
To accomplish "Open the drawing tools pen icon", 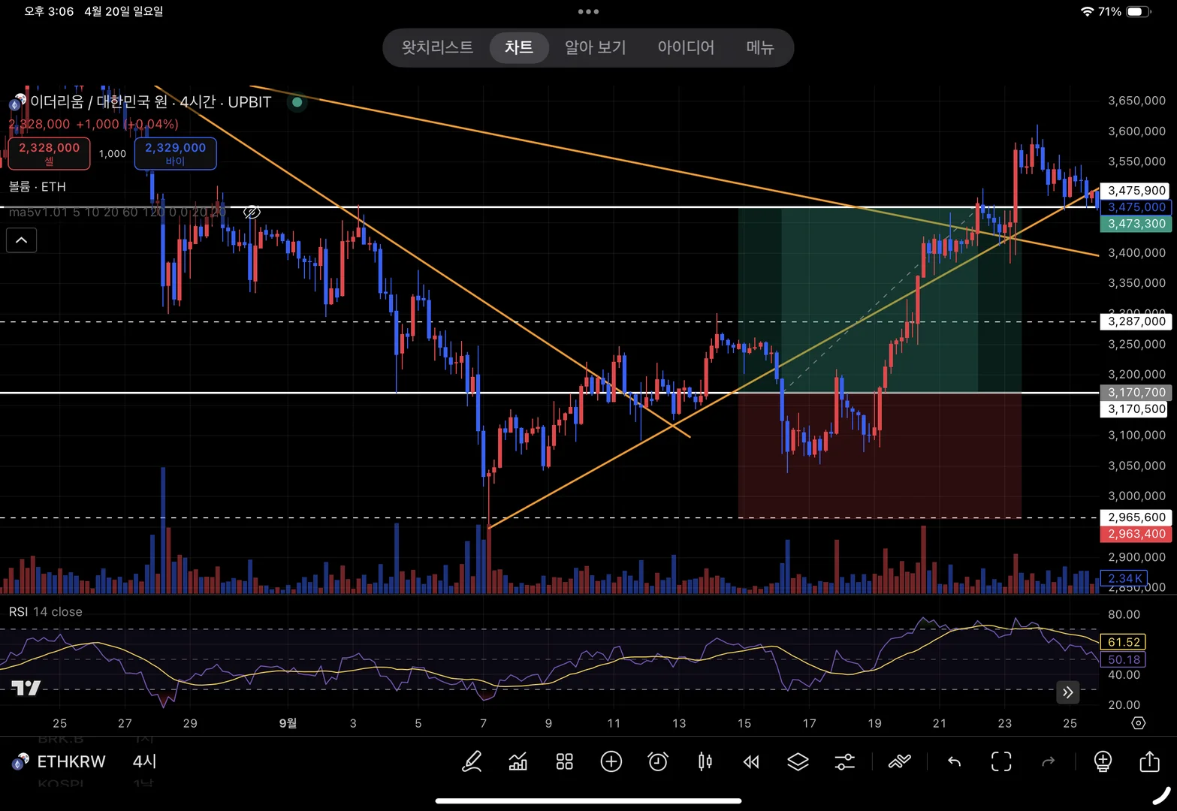I will pos(472,761).
